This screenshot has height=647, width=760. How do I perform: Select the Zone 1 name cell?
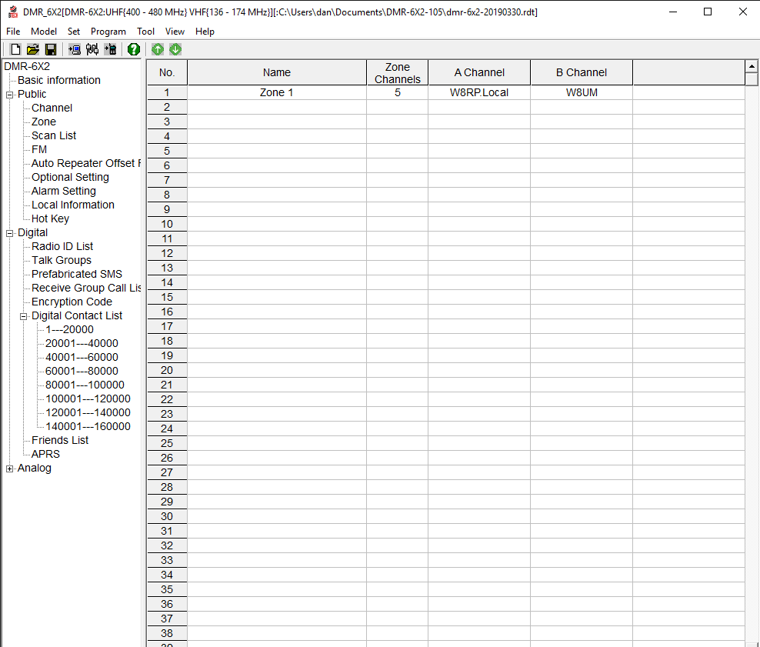[x=276, y=92]
